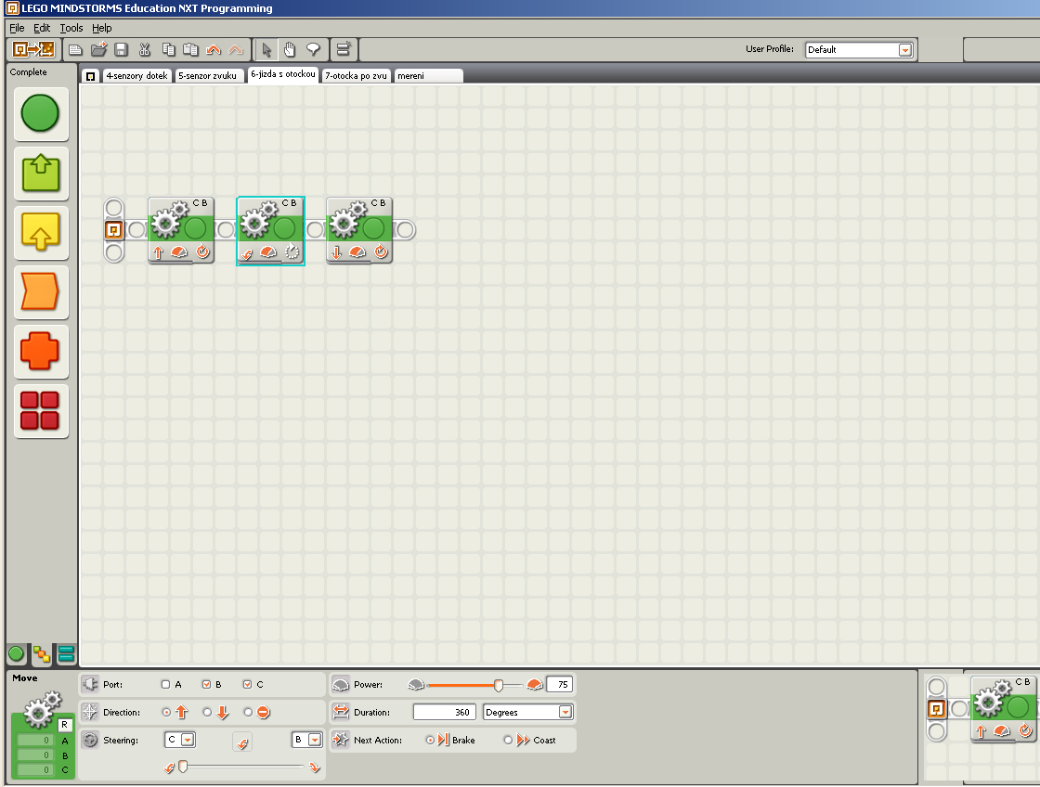Switch to the 5-senzor zvuku tab
The image size is (1040, 787).
[208, 75]
